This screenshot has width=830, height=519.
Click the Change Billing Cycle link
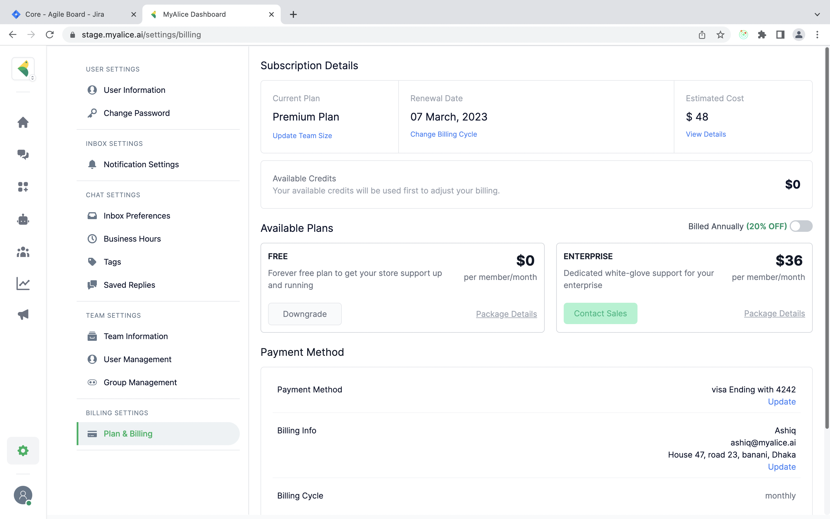tap(444, 134)
